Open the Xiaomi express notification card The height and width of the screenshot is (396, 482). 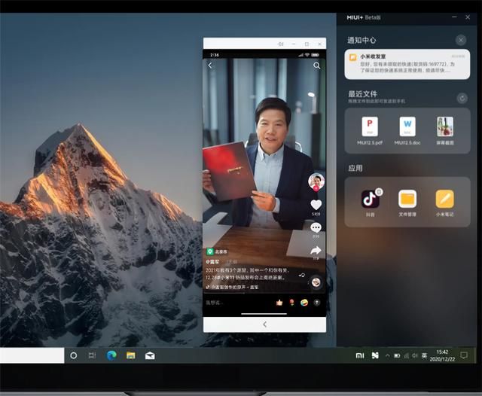click(407, 64)
